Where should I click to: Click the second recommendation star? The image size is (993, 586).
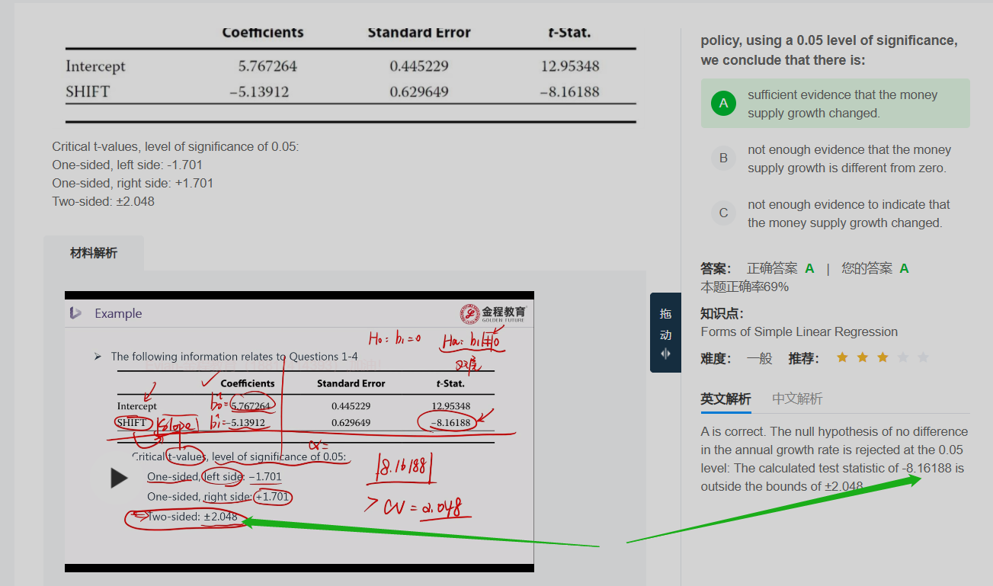863,357
